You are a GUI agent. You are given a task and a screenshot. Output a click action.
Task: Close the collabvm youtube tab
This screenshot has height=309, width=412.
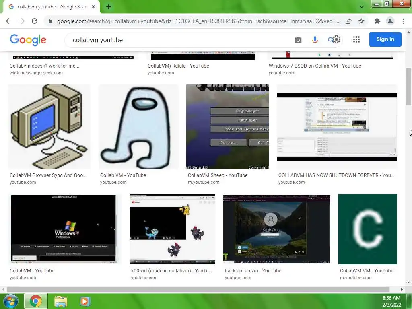[x=93, y=7]
